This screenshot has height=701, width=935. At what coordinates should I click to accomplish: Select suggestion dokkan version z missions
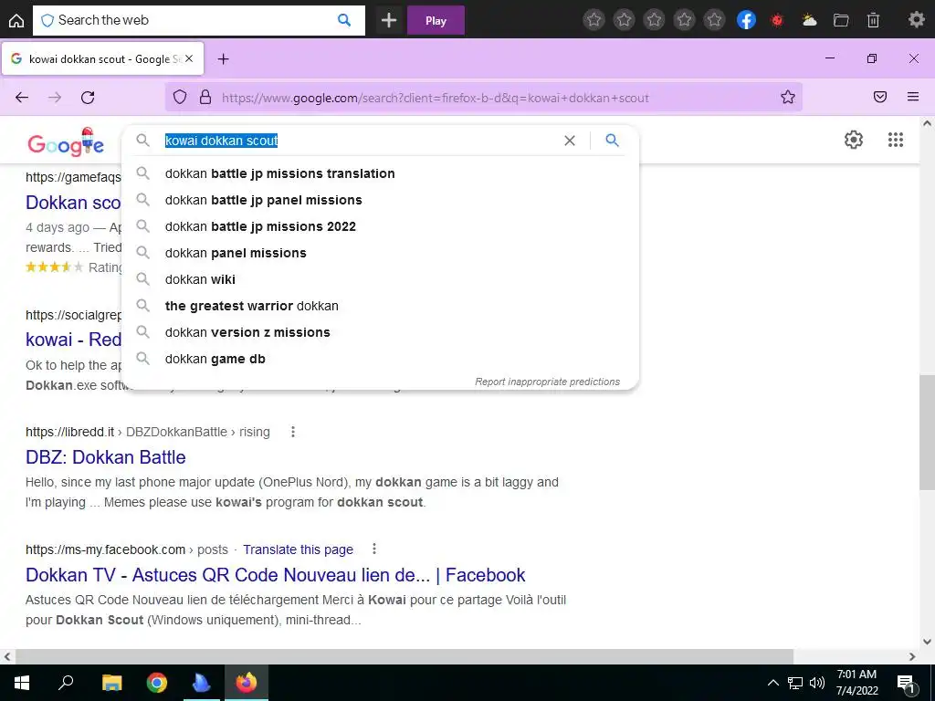380,332
